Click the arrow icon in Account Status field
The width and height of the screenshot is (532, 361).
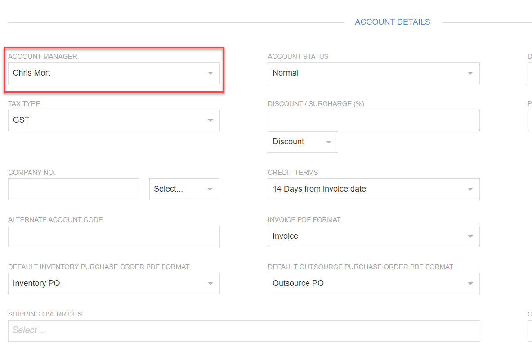pyautogui.click(x=470, y=73)
